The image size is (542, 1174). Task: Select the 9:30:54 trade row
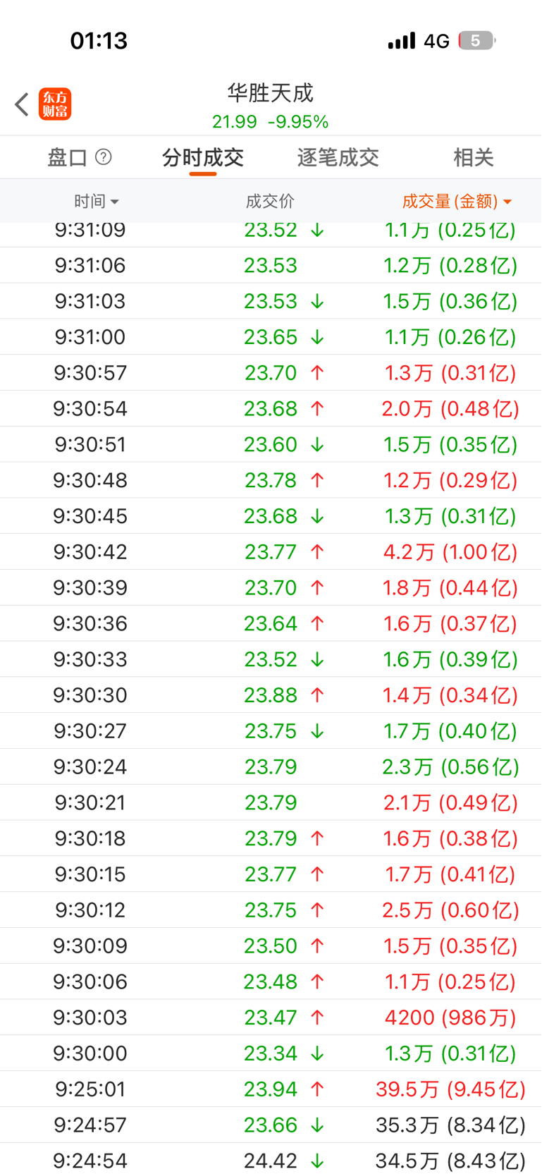pyautogui.click(x=271, y=408)
